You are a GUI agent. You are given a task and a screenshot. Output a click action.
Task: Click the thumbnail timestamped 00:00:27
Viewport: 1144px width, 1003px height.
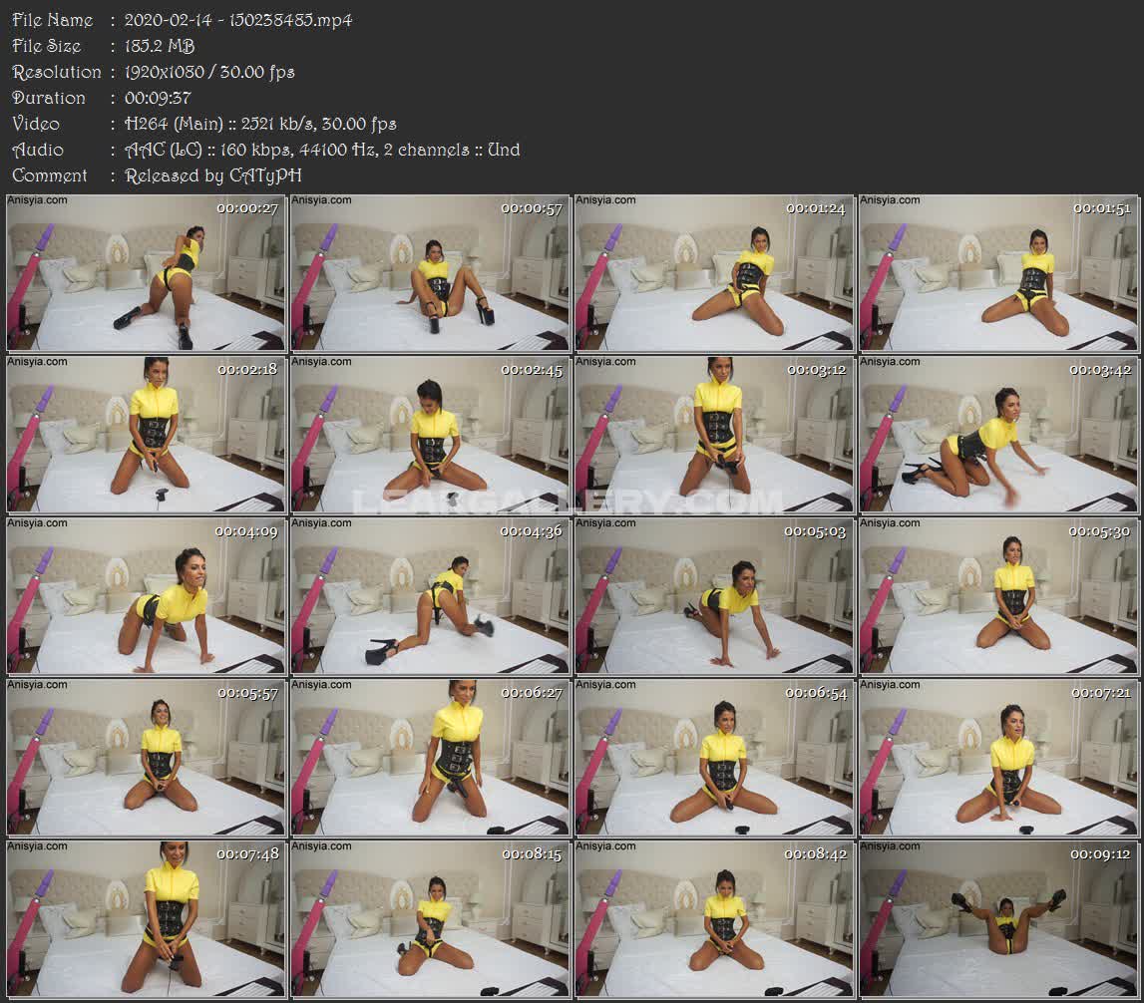coord(146,273)
